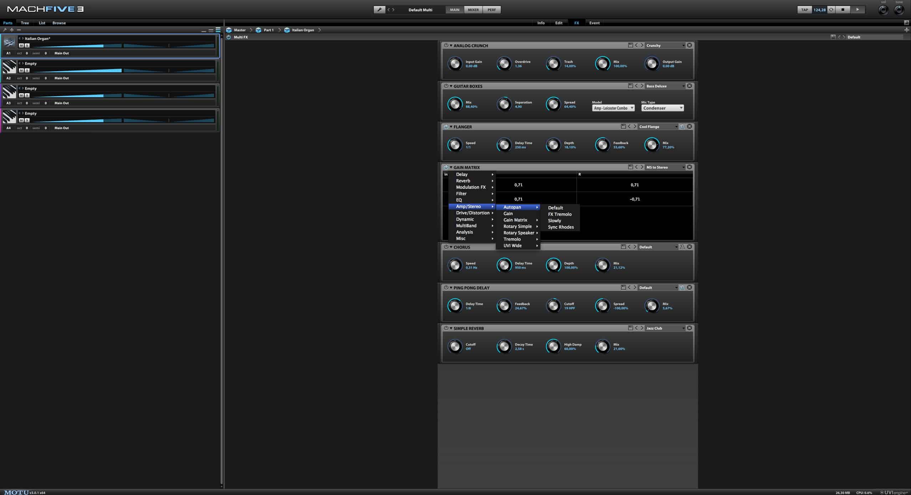Toggle Simple Reverb power button

(446, 328)
